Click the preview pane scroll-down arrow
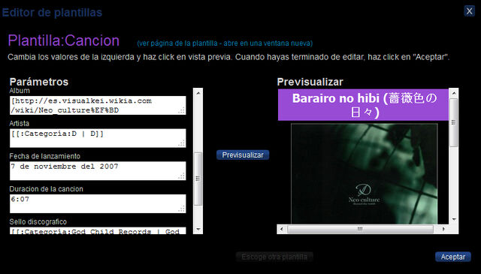 [x=454, y=220]
